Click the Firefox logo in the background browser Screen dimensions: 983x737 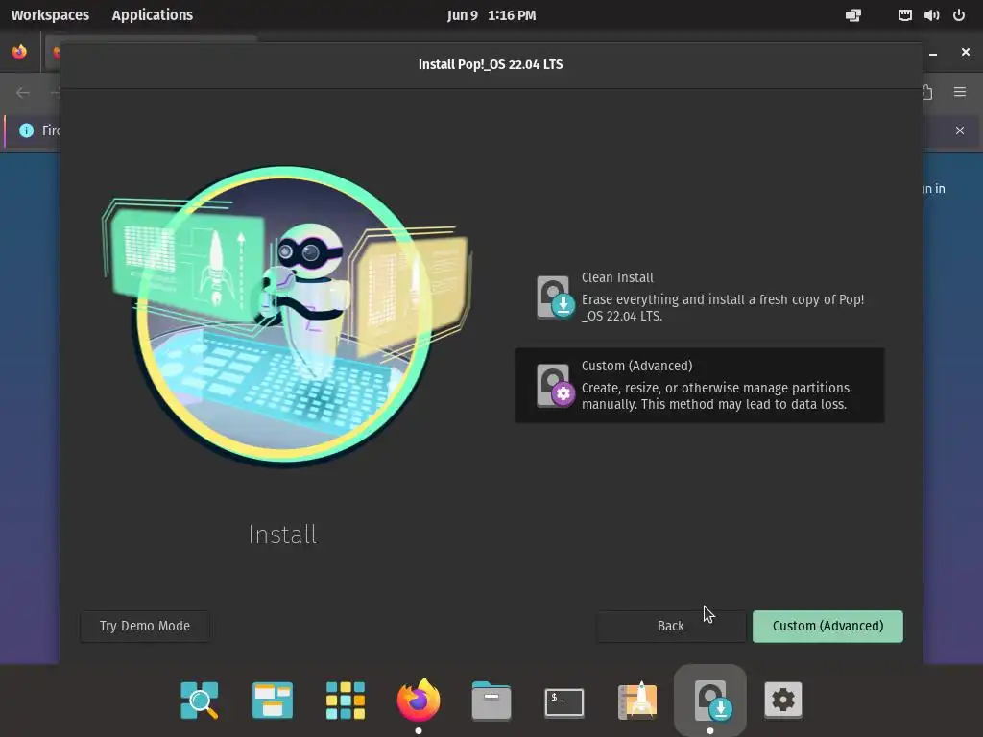click(x=19, y=52)
